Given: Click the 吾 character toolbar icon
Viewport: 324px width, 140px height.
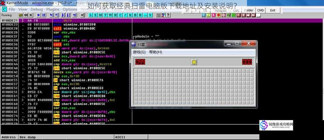Looking at the screenshot, I should pos(239,15).
